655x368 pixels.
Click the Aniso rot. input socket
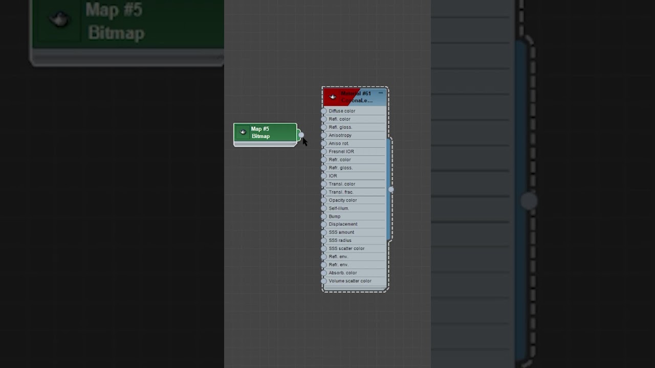[323, 144]
